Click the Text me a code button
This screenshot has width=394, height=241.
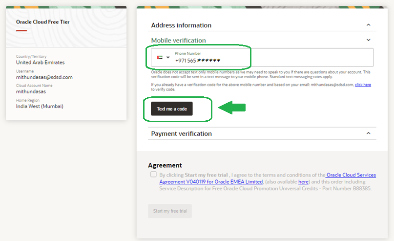[x=172, y=109]
